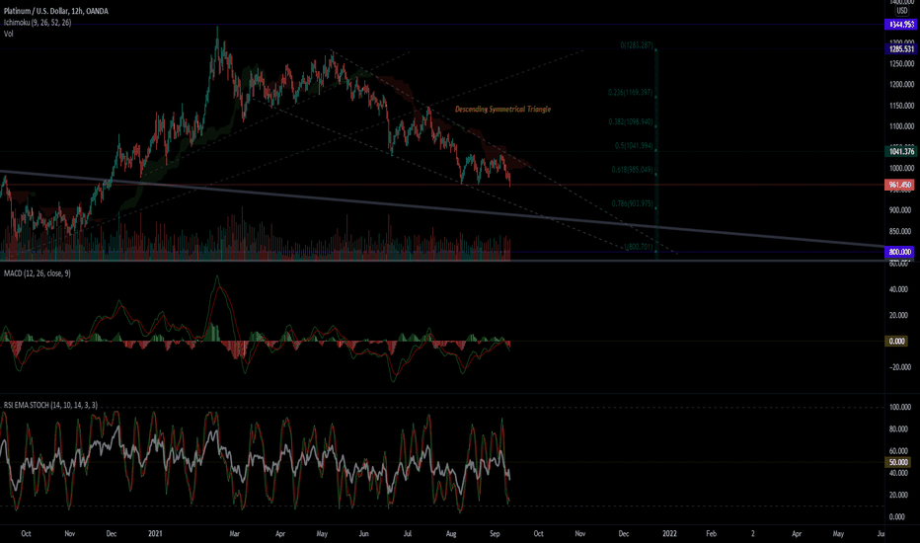Click the -20.000 MACD scale label
The height and width of the screenshot is (543, 920).
coord(900,367)
